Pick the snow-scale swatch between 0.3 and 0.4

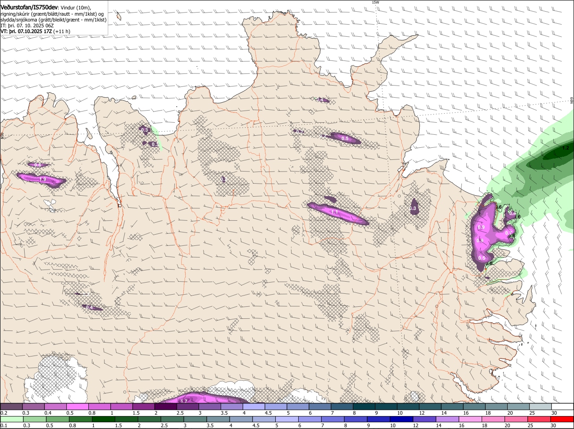(33, 407)
